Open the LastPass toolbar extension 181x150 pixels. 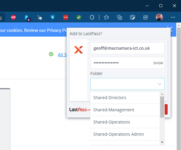[66, 17]
